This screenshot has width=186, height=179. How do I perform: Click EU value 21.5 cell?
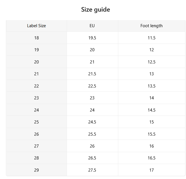tap(92, 74)
